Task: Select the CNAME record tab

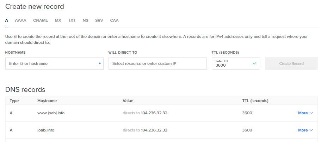Action: [41, 20]
